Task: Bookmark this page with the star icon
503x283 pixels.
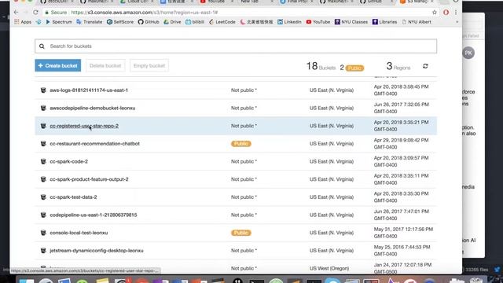Action: pyautogui.click(x=435, y=13)
